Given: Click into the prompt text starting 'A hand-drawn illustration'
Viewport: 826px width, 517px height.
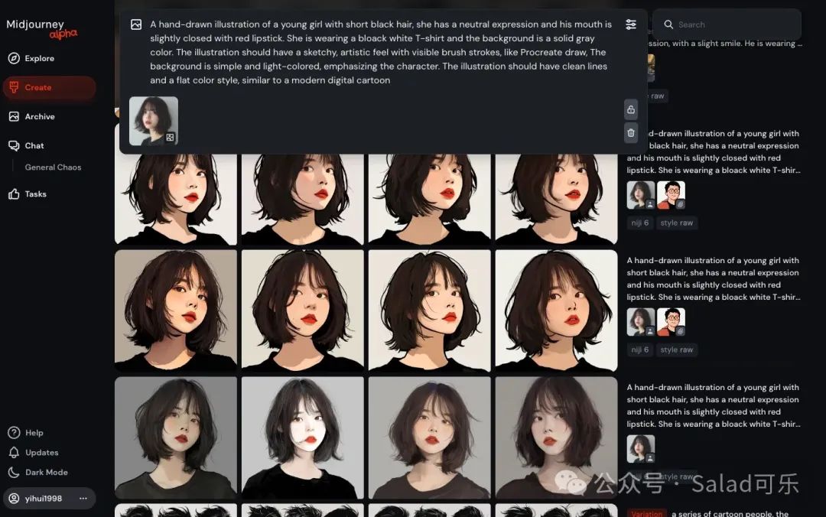Looking at the screenshot, I should coord(381,52).
